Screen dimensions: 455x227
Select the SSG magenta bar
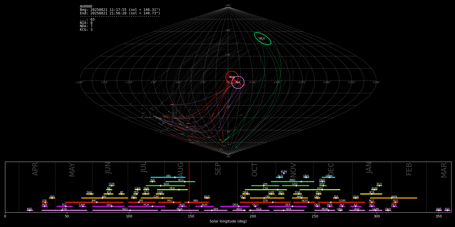tap(108, 206)
